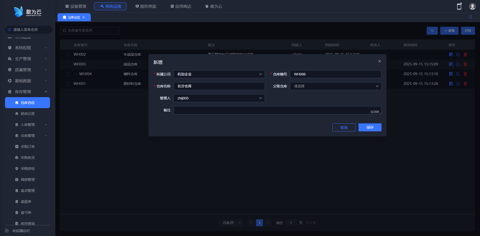Open 移库记录 in the sidebar
The height and width of the screenshot is (236, 480).
point(27,114)
